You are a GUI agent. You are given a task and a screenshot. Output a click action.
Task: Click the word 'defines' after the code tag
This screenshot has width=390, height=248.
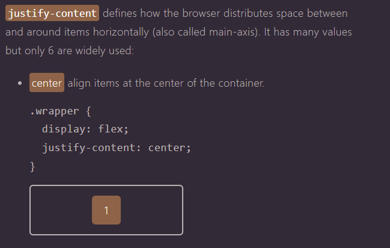(120, 13)
